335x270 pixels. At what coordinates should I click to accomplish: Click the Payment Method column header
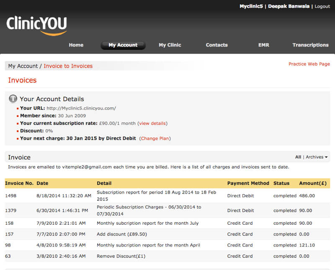pos(248,183)
